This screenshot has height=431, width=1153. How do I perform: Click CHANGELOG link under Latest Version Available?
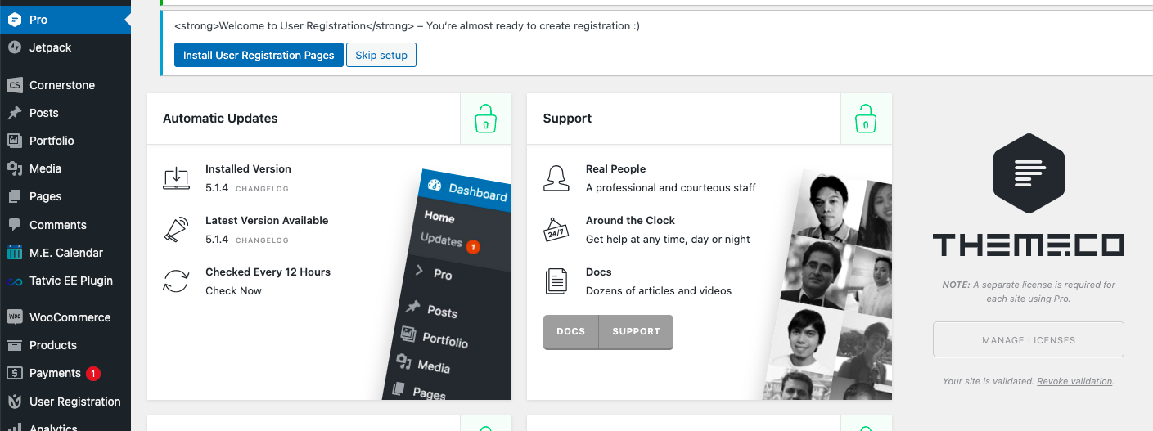coord(262,240)
